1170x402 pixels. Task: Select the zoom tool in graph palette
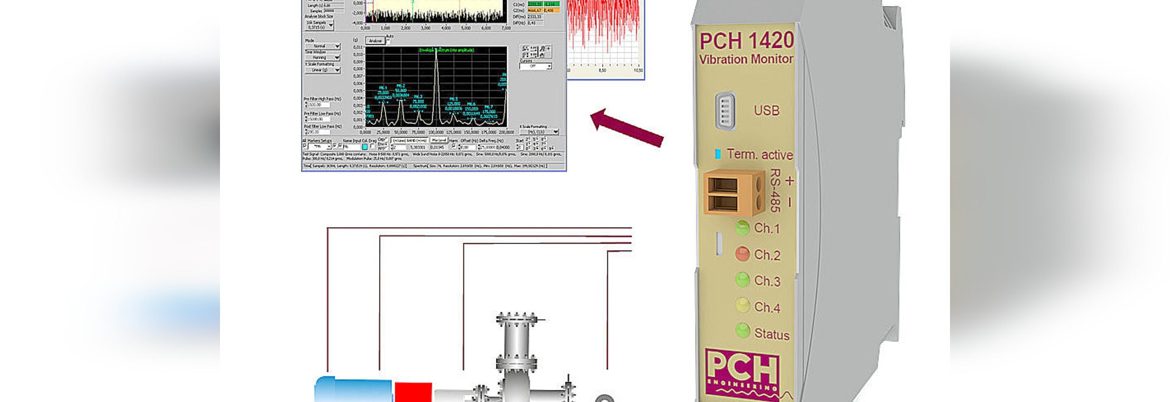[542, 49]
